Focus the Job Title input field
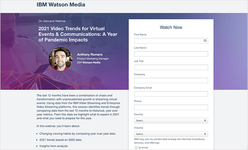 (x=171, y=67)
